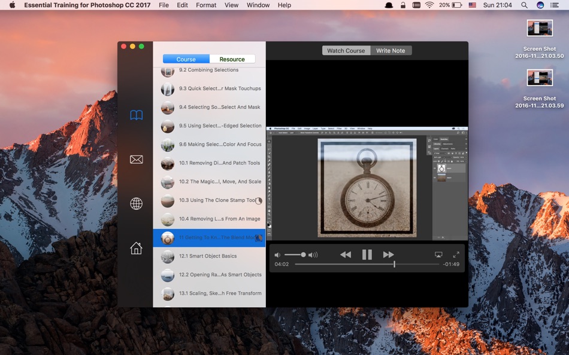Open lesson 9.2 Combining Selections

tap(210, 71)
